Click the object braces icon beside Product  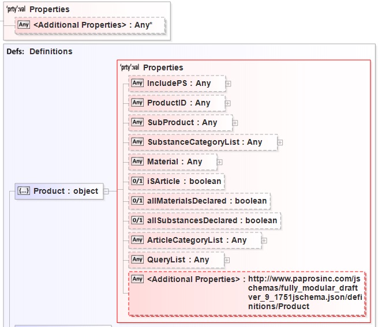point(24,191)
